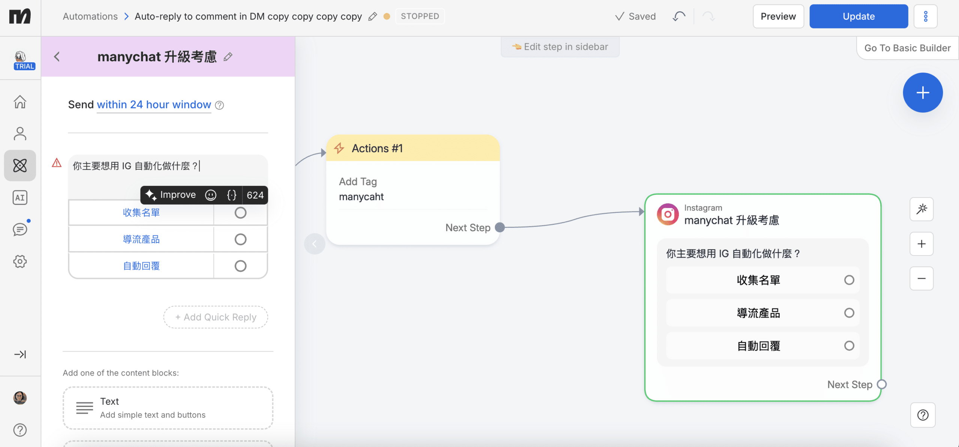Click the automation name in breadcrumb
The width and height of the screenshot is (959, 447).
click(x=248, y=16)
